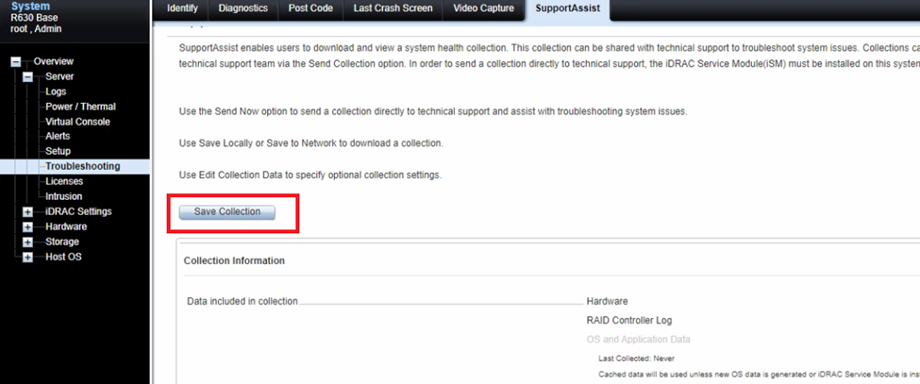Expand the Hardware tree node
This screenshot has width=920, height=384.
point(27,226)
